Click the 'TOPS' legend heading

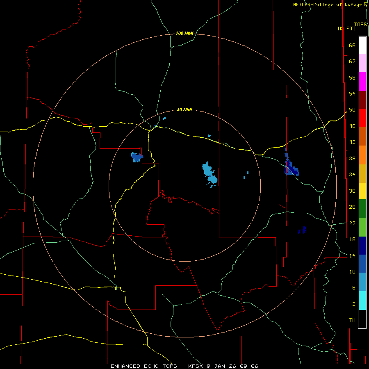pyautogui.click(x=360, y=25)
